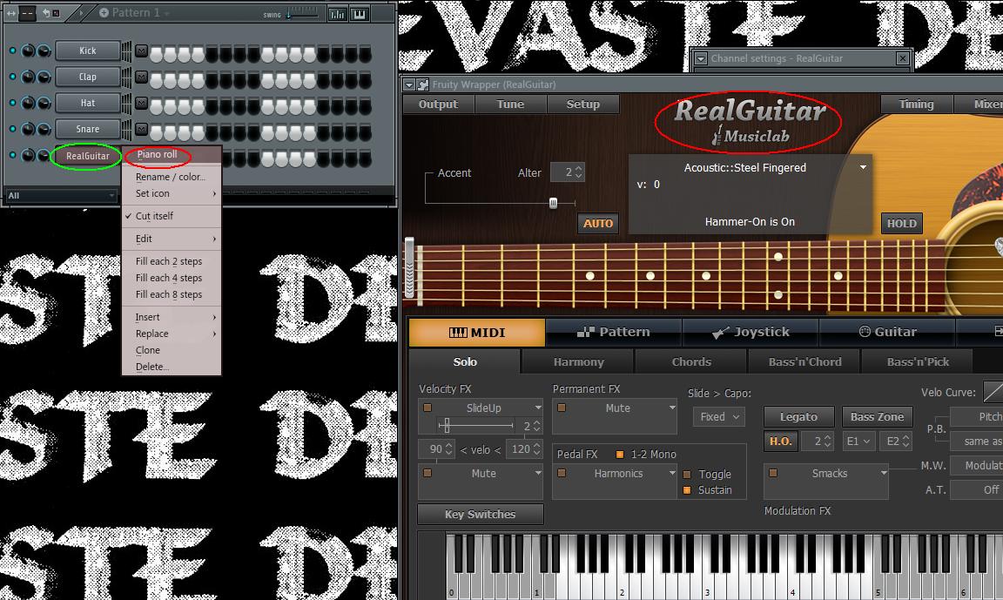
Task: Mute the Clap channel green LED
Action: 12,76
